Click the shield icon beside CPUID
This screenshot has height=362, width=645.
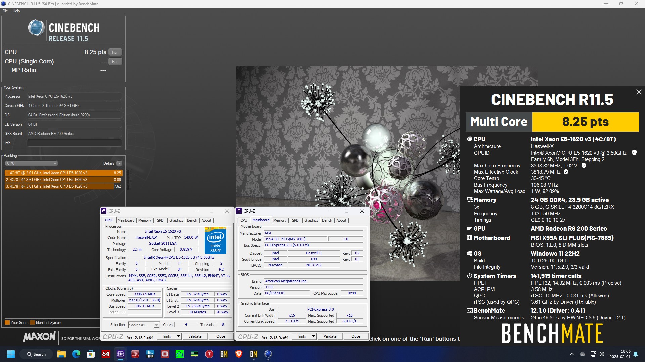634,153
